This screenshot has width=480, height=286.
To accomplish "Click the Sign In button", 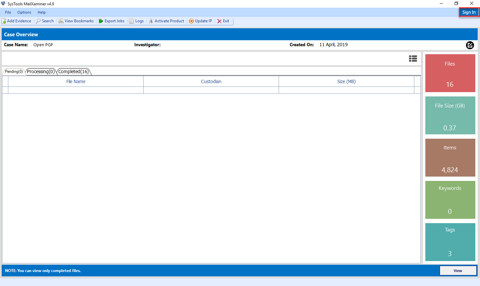I will click(x=469, y=12).
